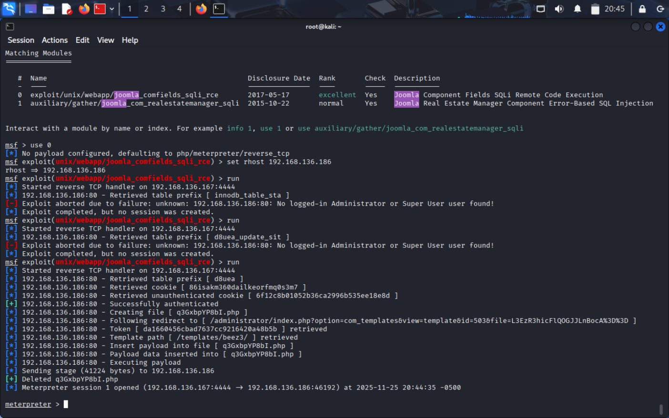Image resolution: width=669 pixels, height=418 pixels.
Task: Click the volume speaker tray icon
Action: [x=559, y=9]
